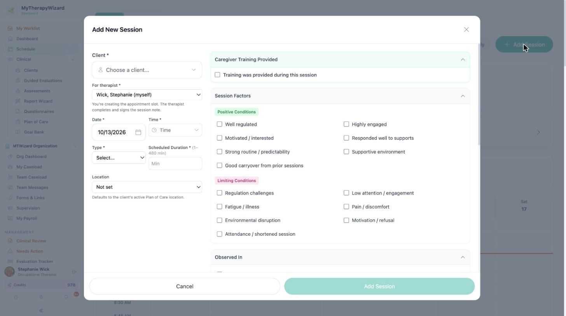This screenshot has height=316, width=566.
Task: Click the Schedule calendar icon in sidebar
Action: coord(10,49)
